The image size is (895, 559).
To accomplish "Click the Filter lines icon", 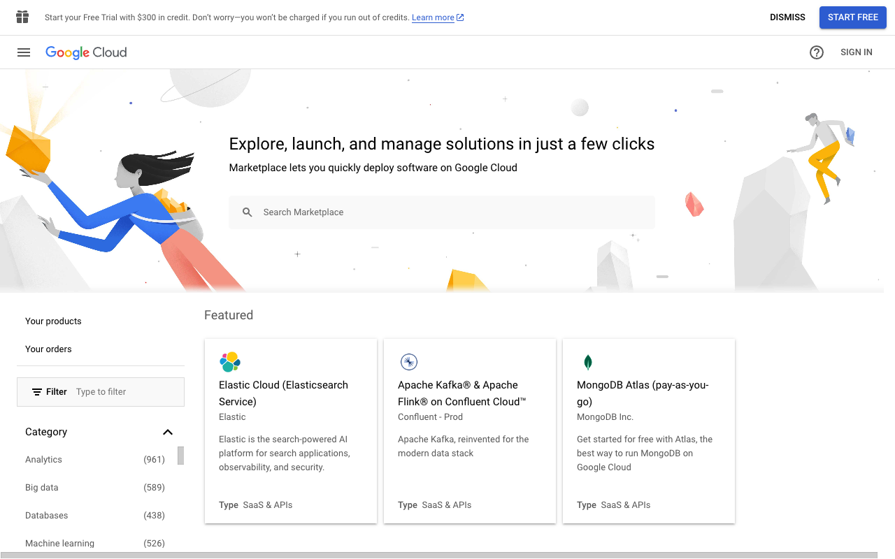I will 37,392.
